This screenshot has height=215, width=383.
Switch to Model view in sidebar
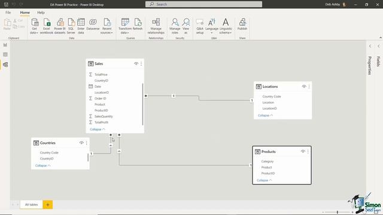pos(5,64)
